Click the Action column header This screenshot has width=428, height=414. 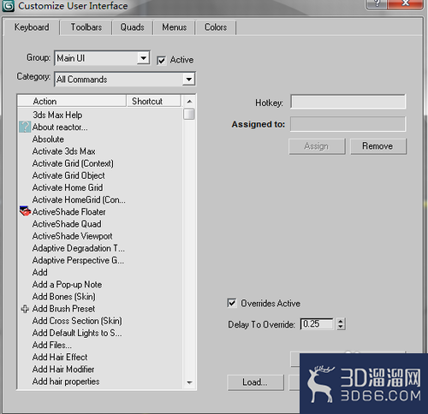pyautogui.click(x=72, y=101)
